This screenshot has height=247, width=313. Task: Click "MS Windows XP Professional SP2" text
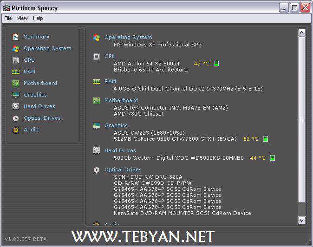pos(157,45)
